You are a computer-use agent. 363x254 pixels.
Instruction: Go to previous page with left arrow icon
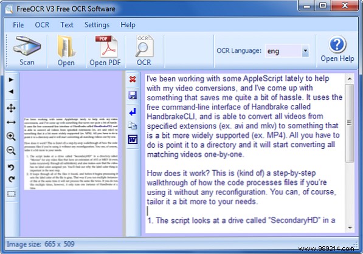[x=11, y=92]
